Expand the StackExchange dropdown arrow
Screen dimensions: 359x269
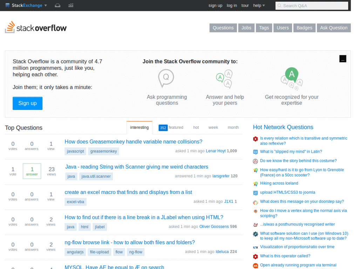[x=46, y=6]
